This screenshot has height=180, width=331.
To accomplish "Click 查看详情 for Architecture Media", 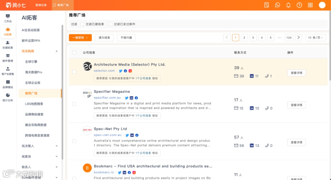I will (x=296, y=73).
